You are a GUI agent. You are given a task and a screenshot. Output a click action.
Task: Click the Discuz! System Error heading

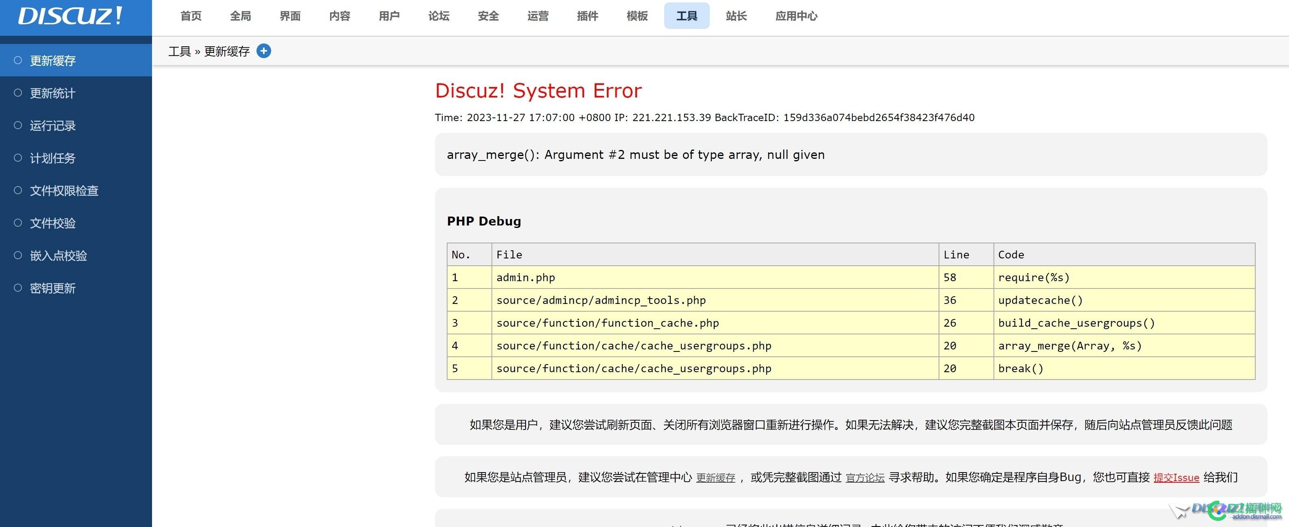(539, 91)
